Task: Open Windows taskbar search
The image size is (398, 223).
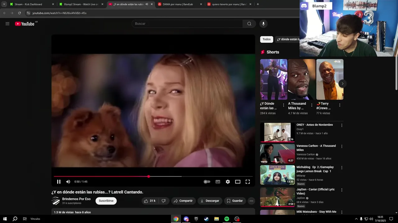Action: pyautogui.click(x=15, y=219)
